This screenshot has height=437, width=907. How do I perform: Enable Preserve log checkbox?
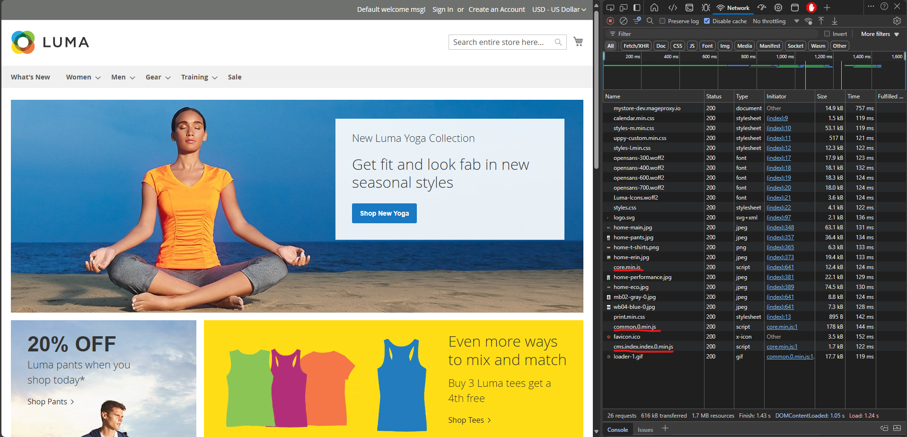coord(662,21)
